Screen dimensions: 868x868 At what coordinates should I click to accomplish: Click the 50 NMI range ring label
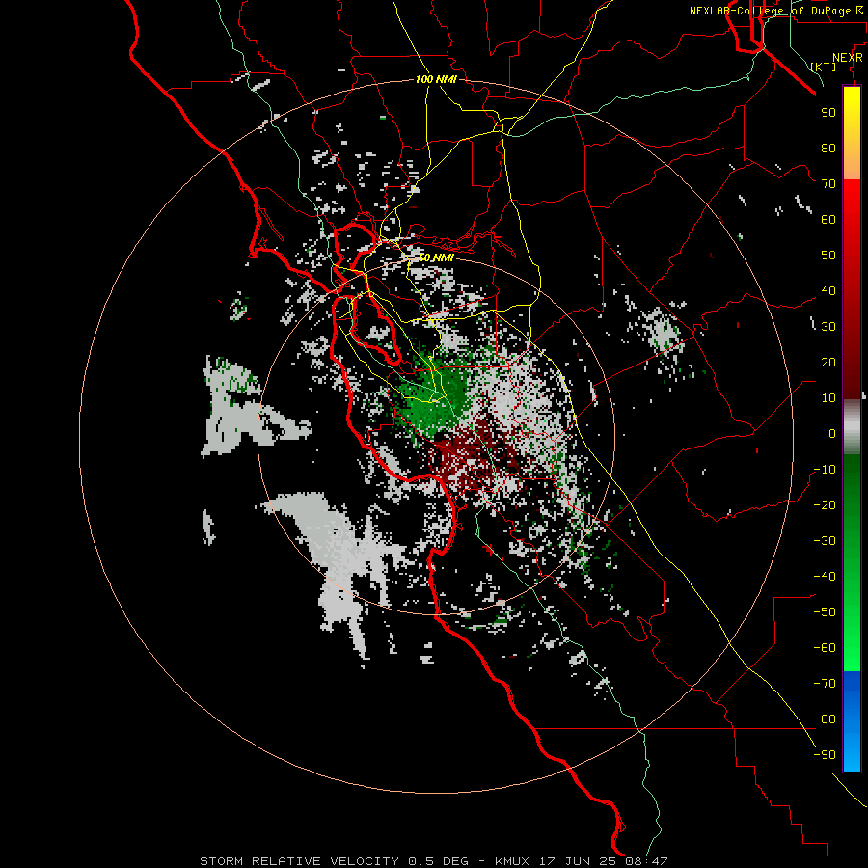436,258
